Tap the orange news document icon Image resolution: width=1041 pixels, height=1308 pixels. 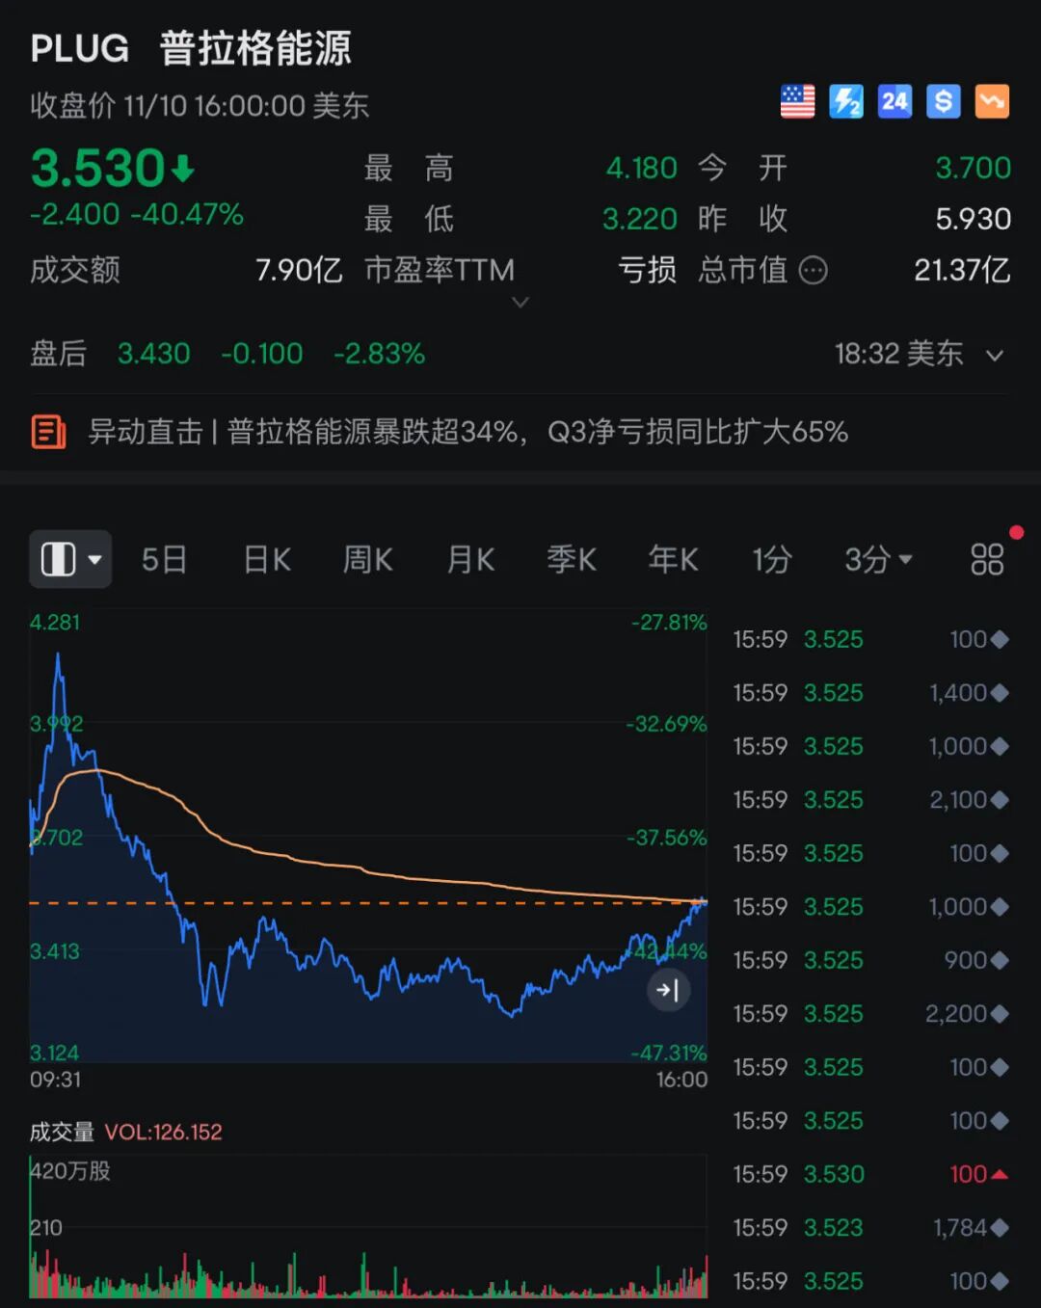tap(48, 432)
